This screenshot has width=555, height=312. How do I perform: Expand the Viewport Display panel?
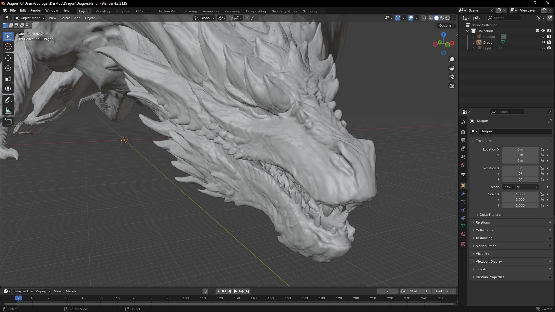coord(489,261)
